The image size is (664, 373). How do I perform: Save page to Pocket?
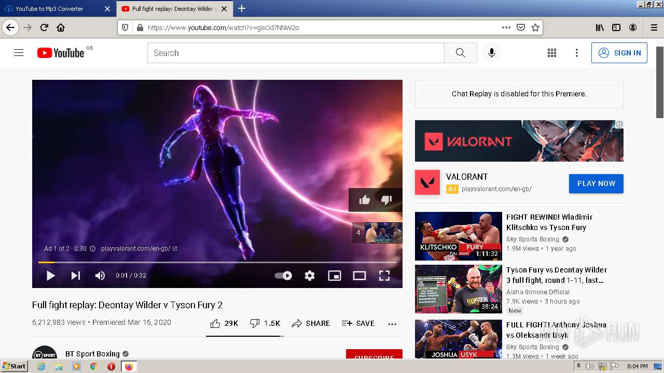521,27
